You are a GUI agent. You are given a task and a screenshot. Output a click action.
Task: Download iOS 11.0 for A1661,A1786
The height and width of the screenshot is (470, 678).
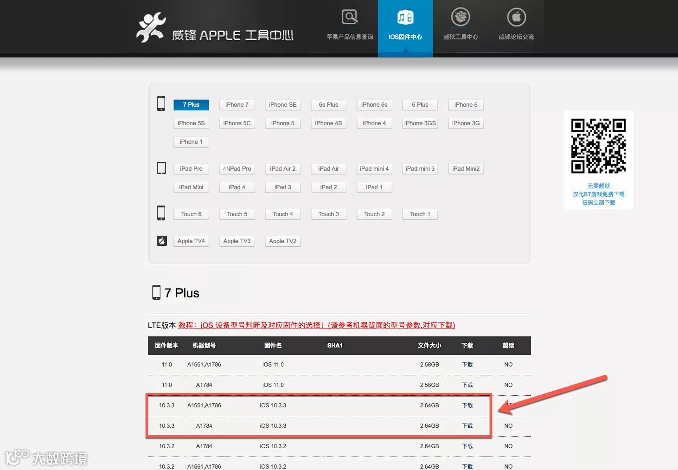click(x=467, y=365)
